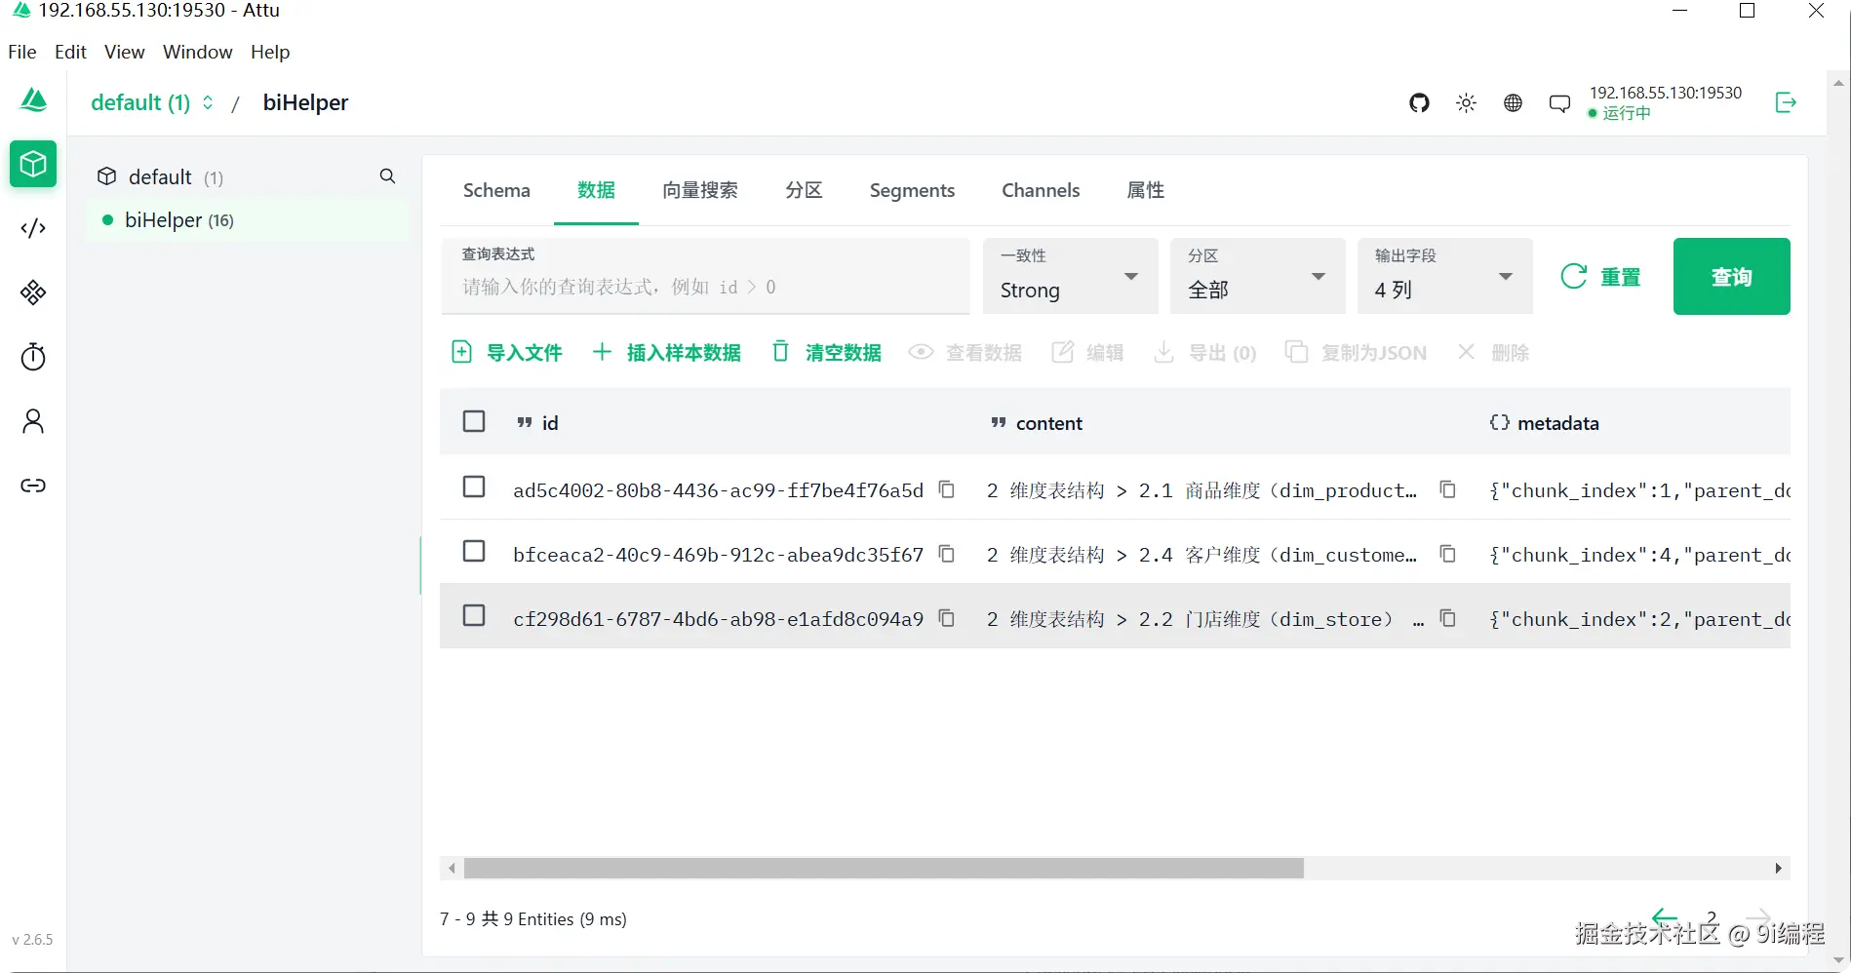Image resolution: width=1851 pixels, height=973 pixels.
Task: Switch to the 向量搜索 tab
Action: pyautogui.click(x=700, y=190)
